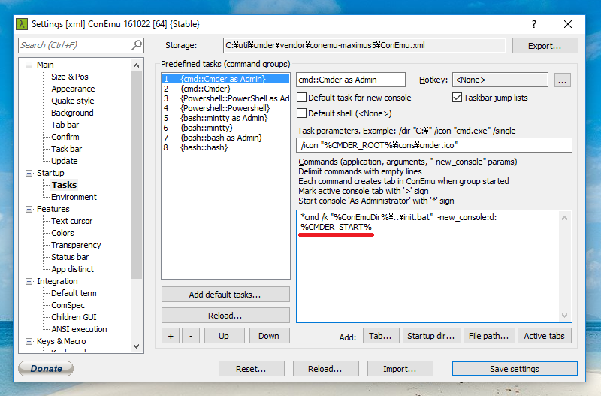This screenshot has width=601, height=396.
Task: Click the ConEmu lambda title icon
Action: point(22,24)
